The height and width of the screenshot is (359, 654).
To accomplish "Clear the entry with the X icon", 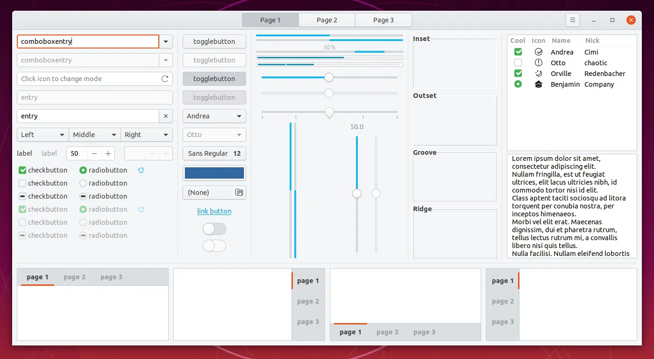I will click(x=166, y=116).
